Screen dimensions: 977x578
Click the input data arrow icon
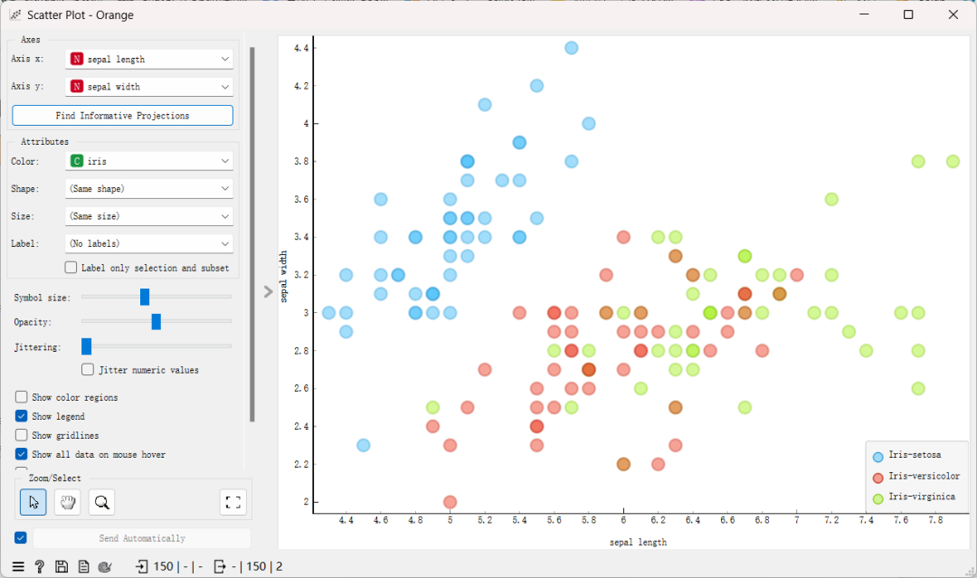[x=142, y=566]
